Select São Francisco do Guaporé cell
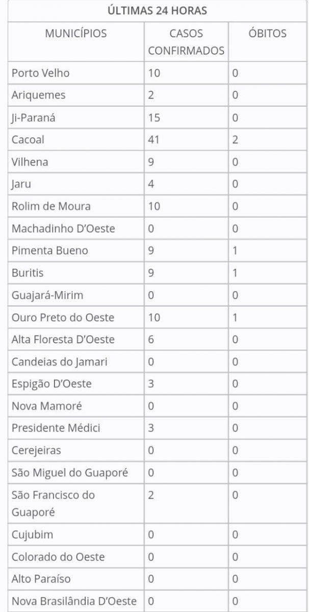Screen dimensions: 309x612 (x=53, y=503)
